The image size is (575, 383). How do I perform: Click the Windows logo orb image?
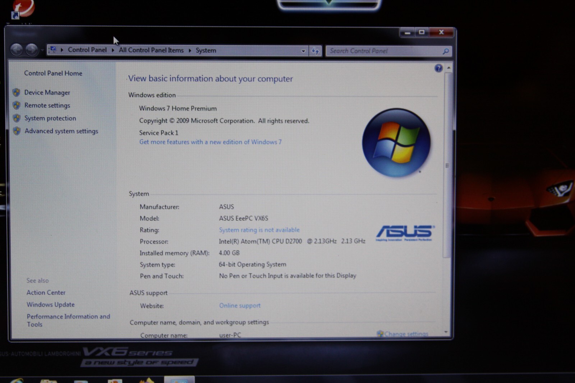click(396, 143)
